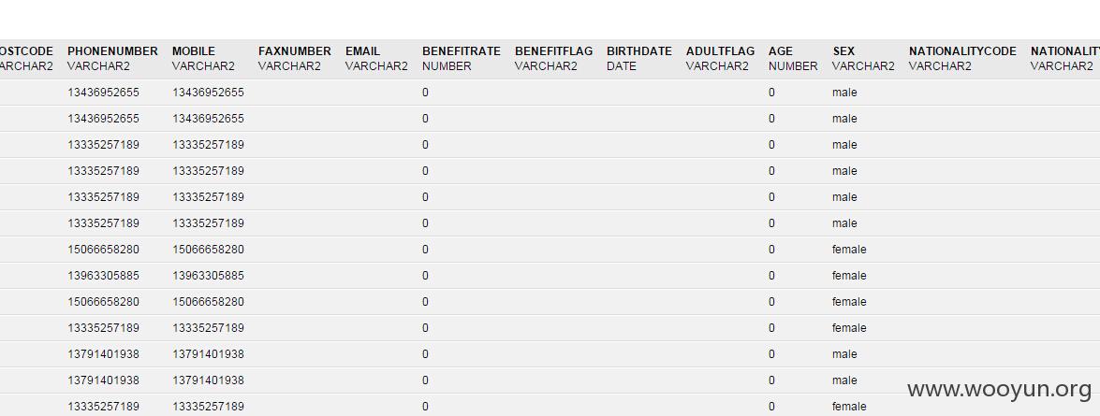Click the first row's AGE value
This screenshot has width=1100, height=416.
(771, 93)
